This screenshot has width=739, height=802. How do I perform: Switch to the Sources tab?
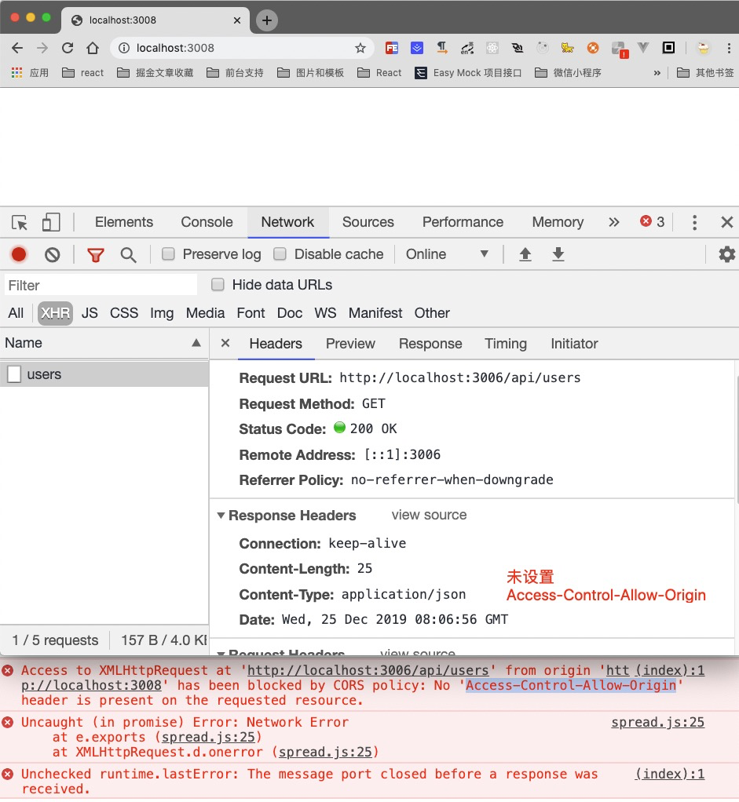[x=368, y=222]
